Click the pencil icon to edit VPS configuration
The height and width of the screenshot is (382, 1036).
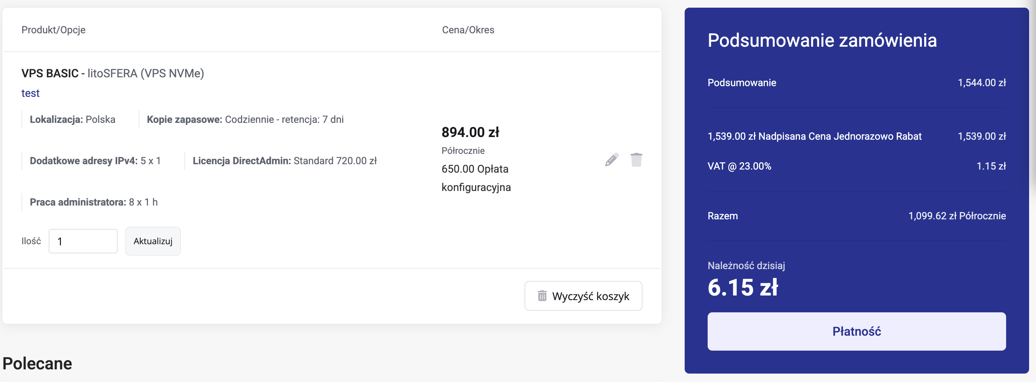click(x=611, y=160)
